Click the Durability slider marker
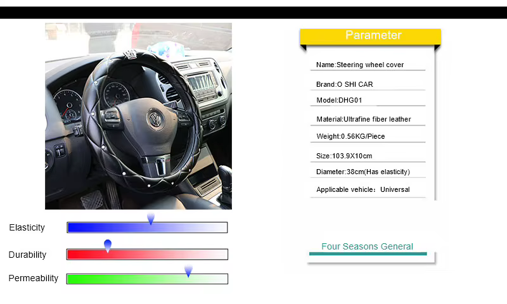This screenshot has width=507, height=304. [x=108, y=246]
